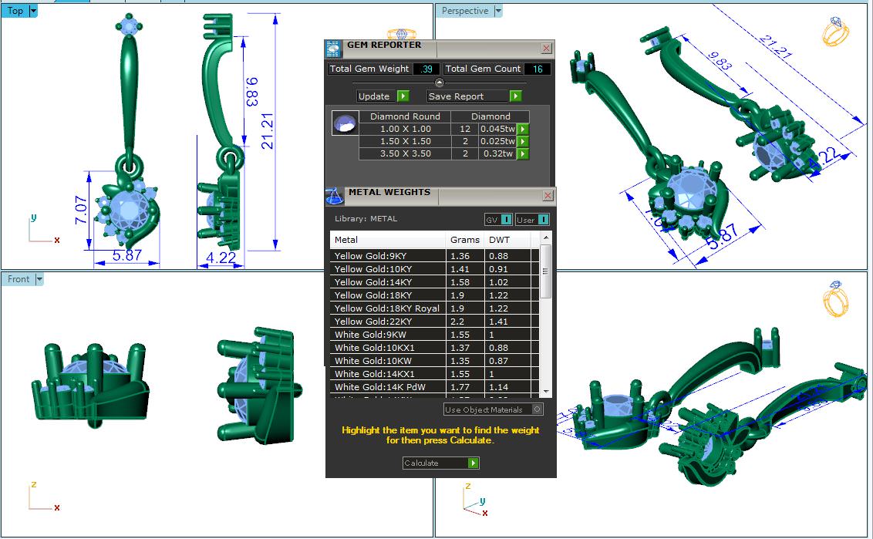The height and width of the screenshot is (539, 873).
Task: Click green arrow for 1.50 X 1.50 diamonds
Action: (x=523, y=142)
